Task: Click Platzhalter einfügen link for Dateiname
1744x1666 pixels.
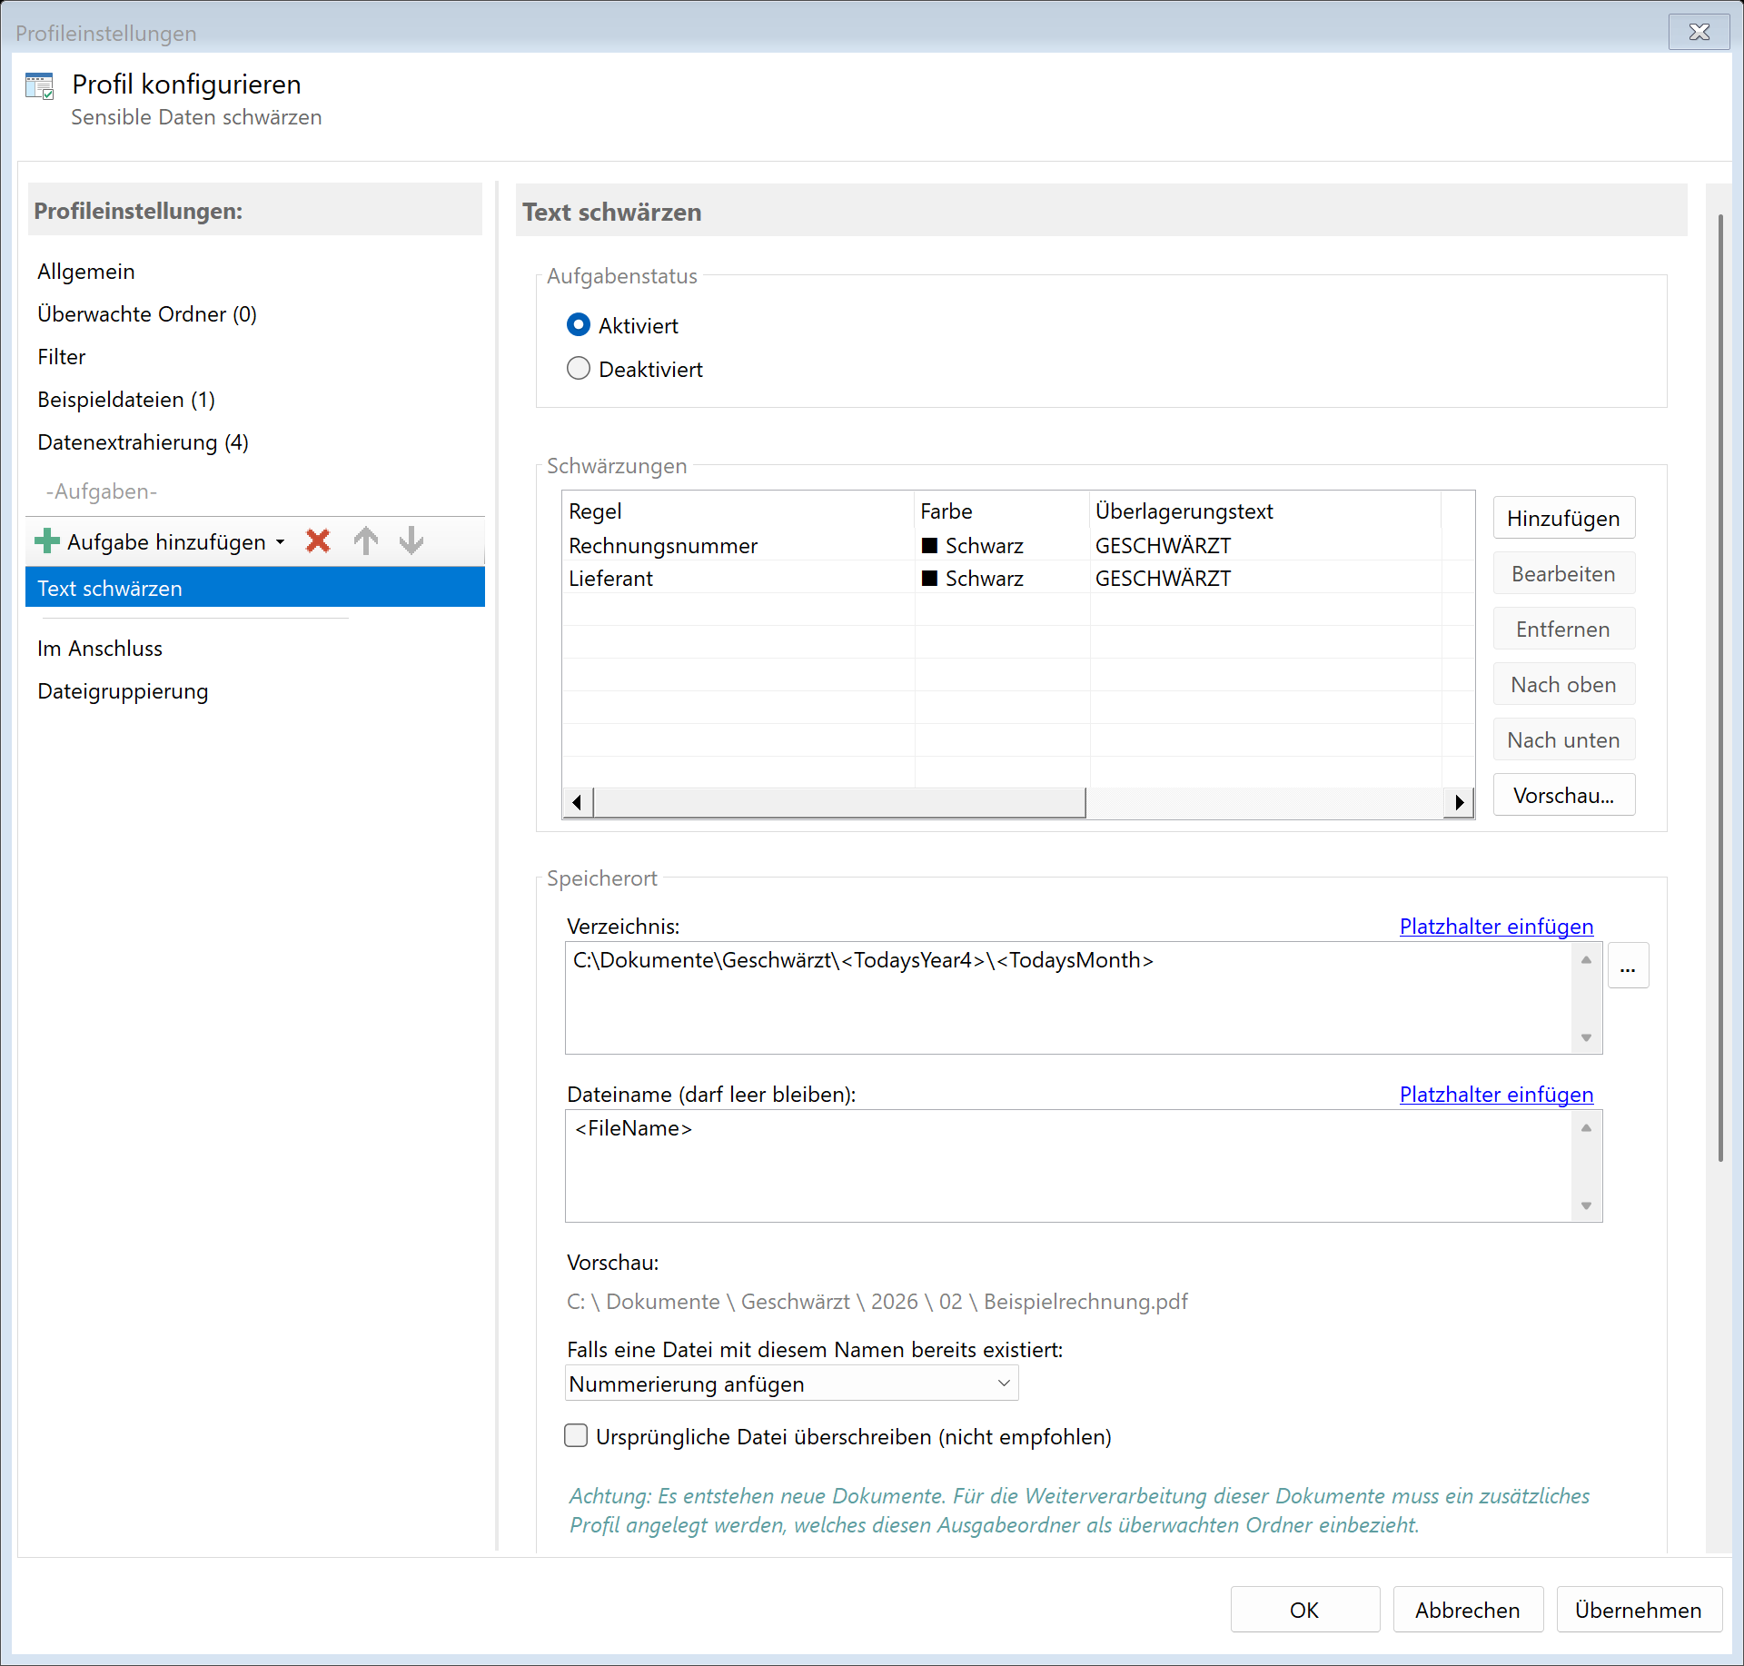Action: pos(1496,1095)
